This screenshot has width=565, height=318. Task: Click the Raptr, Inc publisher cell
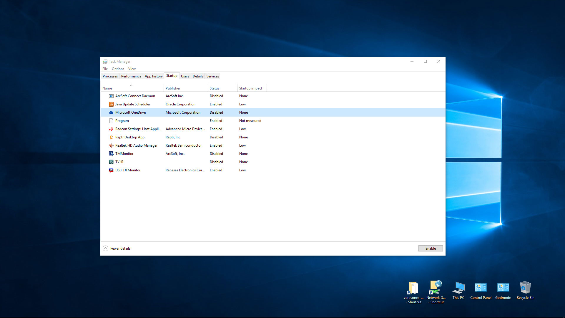pyautogui.click(x=173, y=137)
